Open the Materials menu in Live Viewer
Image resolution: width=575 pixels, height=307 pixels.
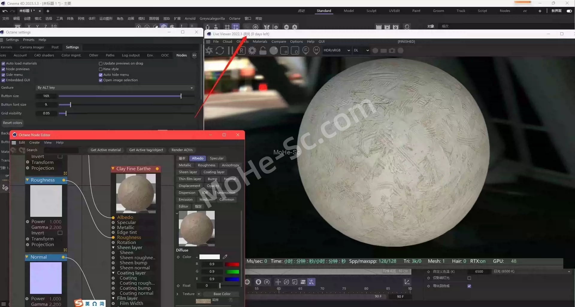pyautogui.click(x=260, y=42)
